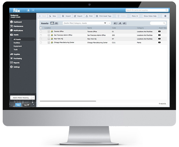This screenshot has height=147, width=179.
Task: Toggle asset status of Toronto Office
Action: (x=160, y=31)
